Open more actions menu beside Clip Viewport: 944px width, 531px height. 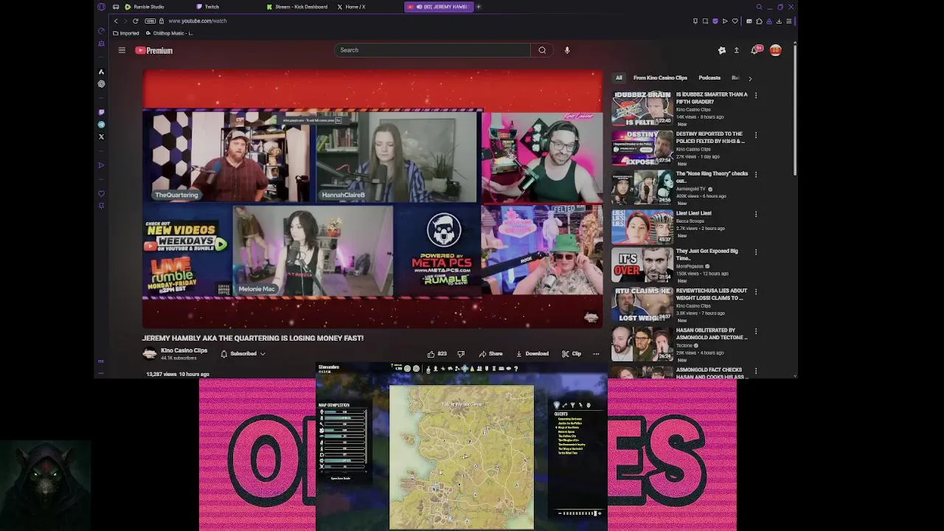click(x=596, y=354)
